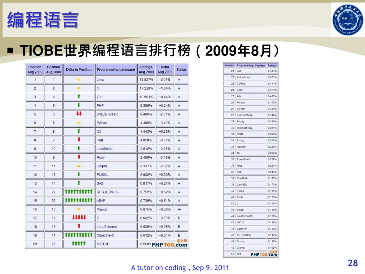Select the green up arrows beside ABAP

(x=79, y=201)
